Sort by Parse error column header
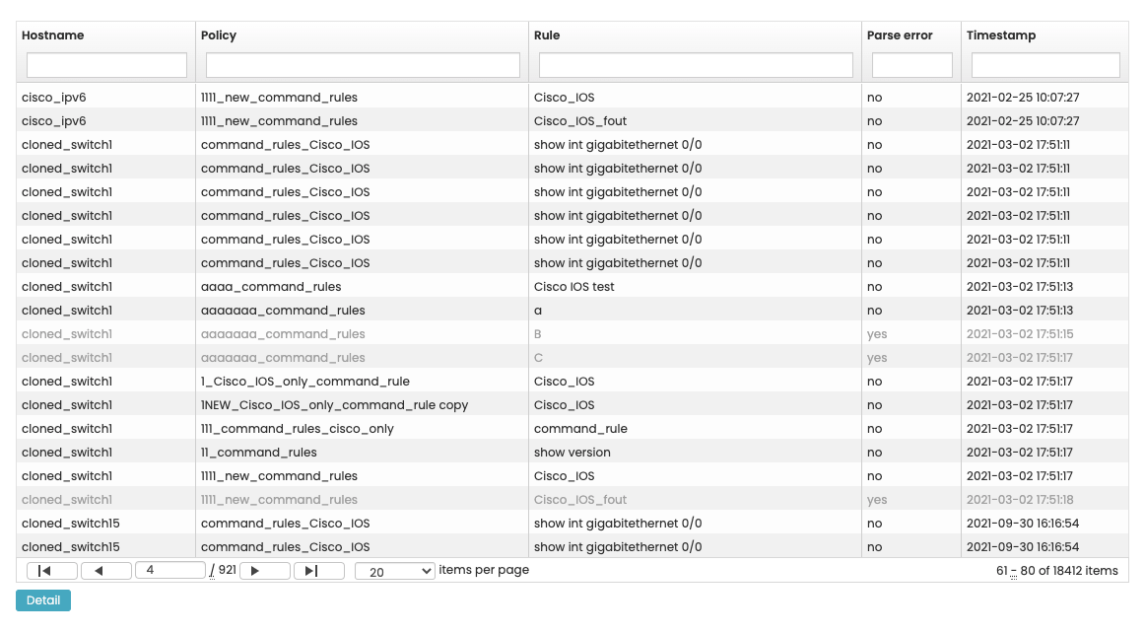The image size is (1145, 633). pyautogui.click(x=900, y=35)
